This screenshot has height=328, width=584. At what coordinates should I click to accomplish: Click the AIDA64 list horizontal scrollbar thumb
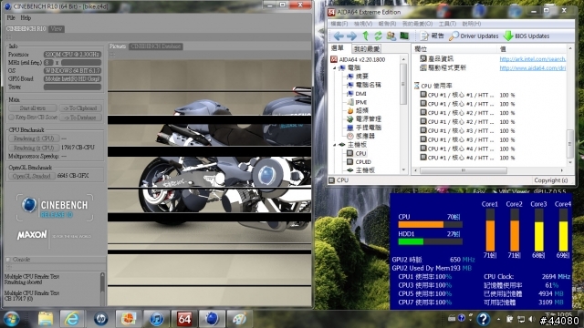pos(464,170)
